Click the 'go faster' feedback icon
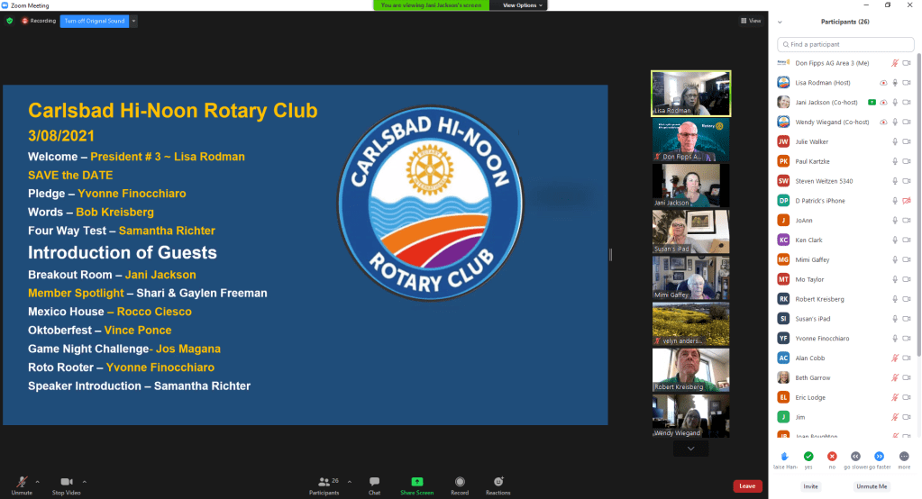This screenshot has width=922, height=499. (879, 457)
